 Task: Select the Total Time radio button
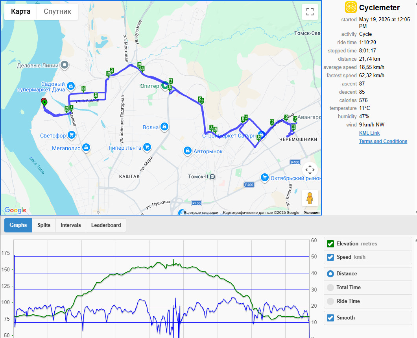pyautogui.click(x=330, y=288)
